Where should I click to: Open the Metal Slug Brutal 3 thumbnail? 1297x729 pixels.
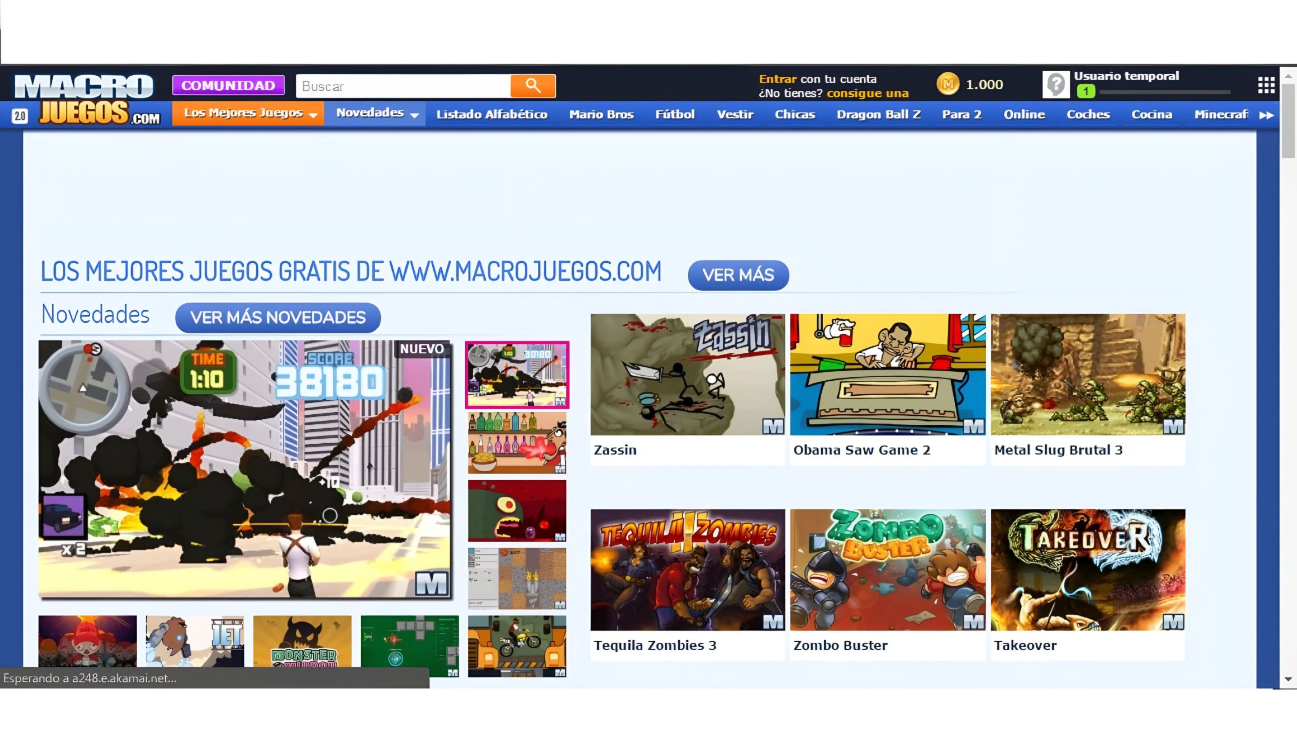(x=1088, y=375)
